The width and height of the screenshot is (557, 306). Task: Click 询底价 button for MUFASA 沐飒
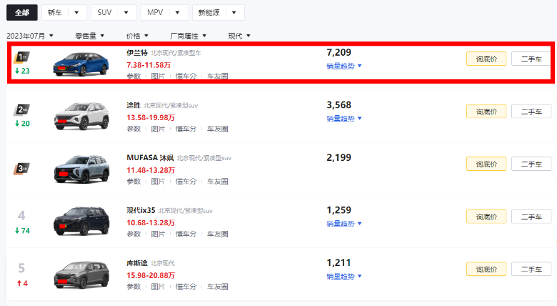(486, 164)
